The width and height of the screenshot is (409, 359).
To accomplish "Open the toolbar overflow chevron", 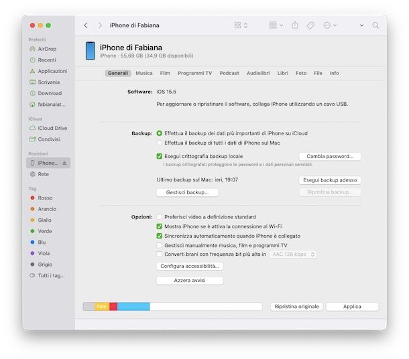I will coord(362,25).
